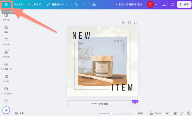Open the アップロード uploads panel

6,66
